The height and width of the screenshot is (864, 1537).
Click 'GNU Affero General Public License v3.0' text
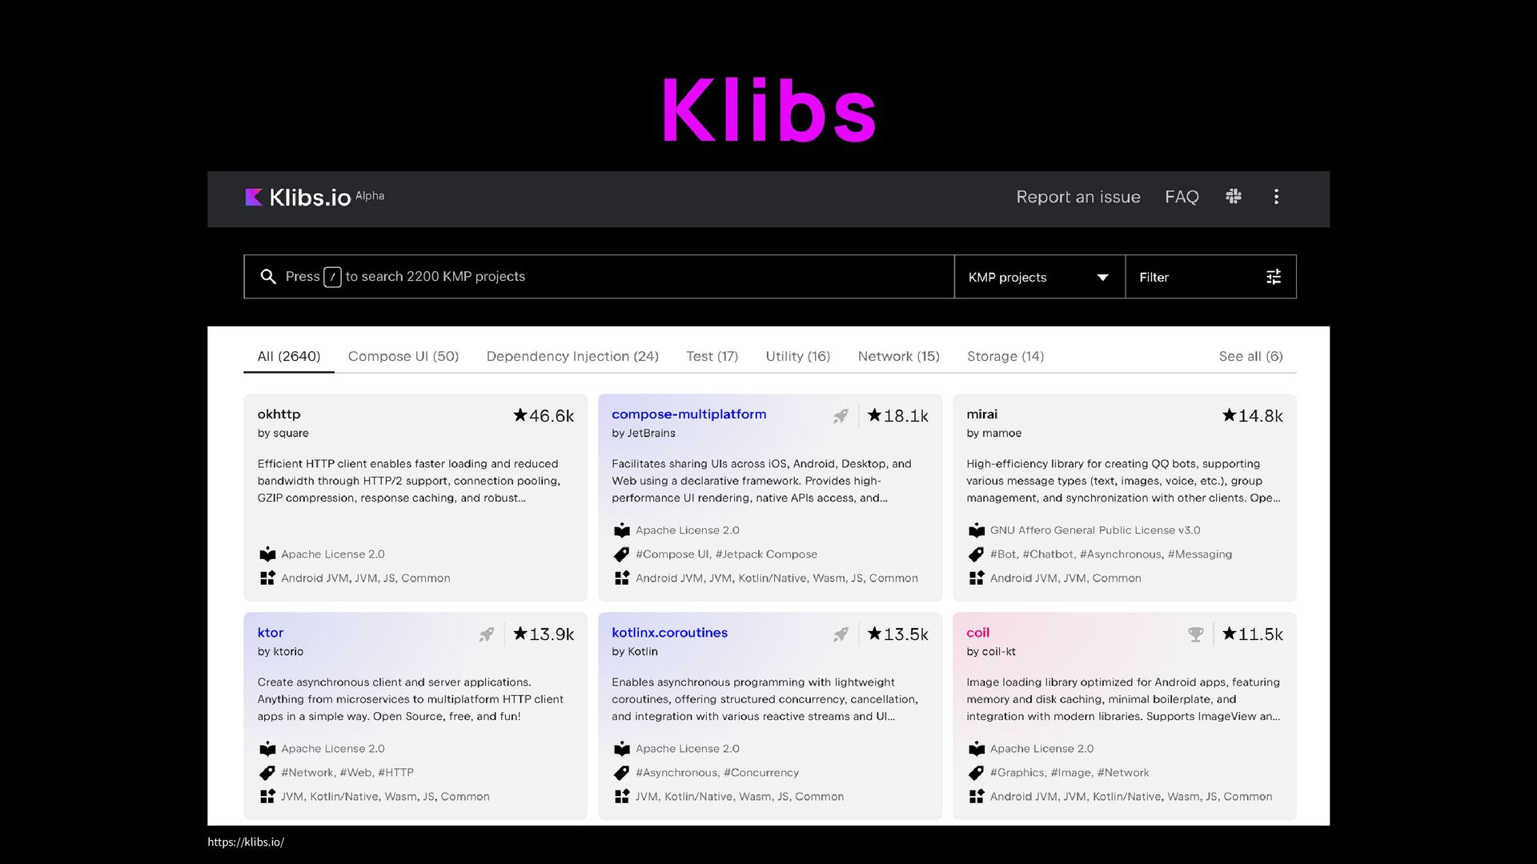[1095, 530]
